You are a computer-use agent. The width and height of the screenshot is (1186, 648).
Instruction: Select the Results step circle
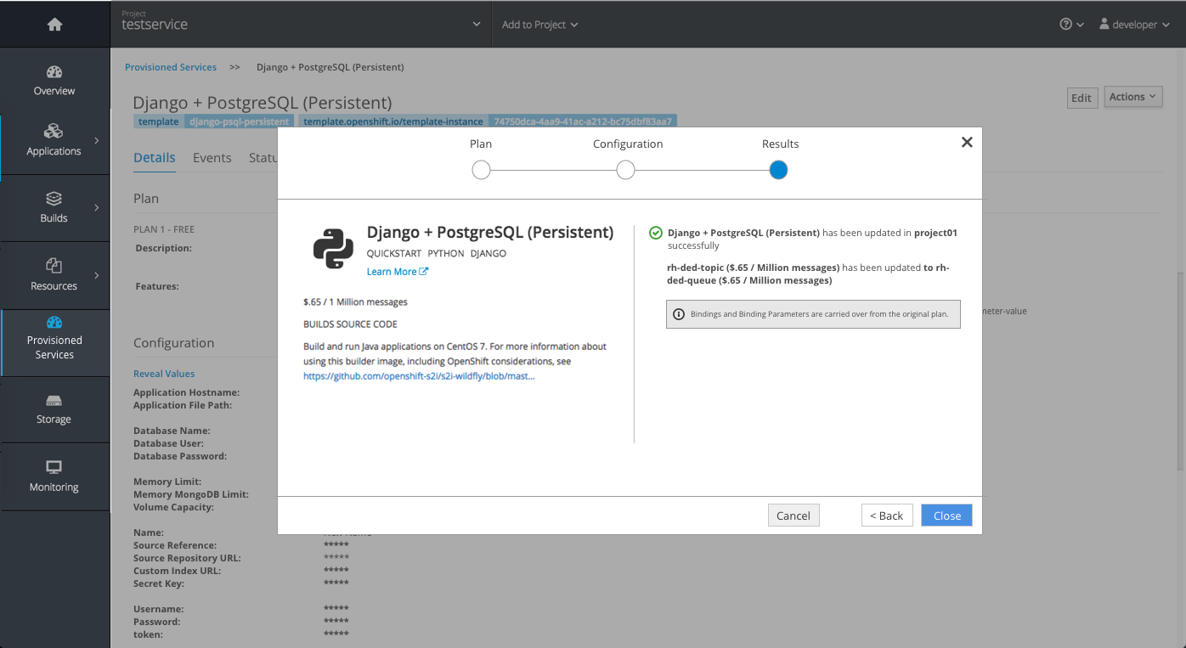click(x=778, y=170)
